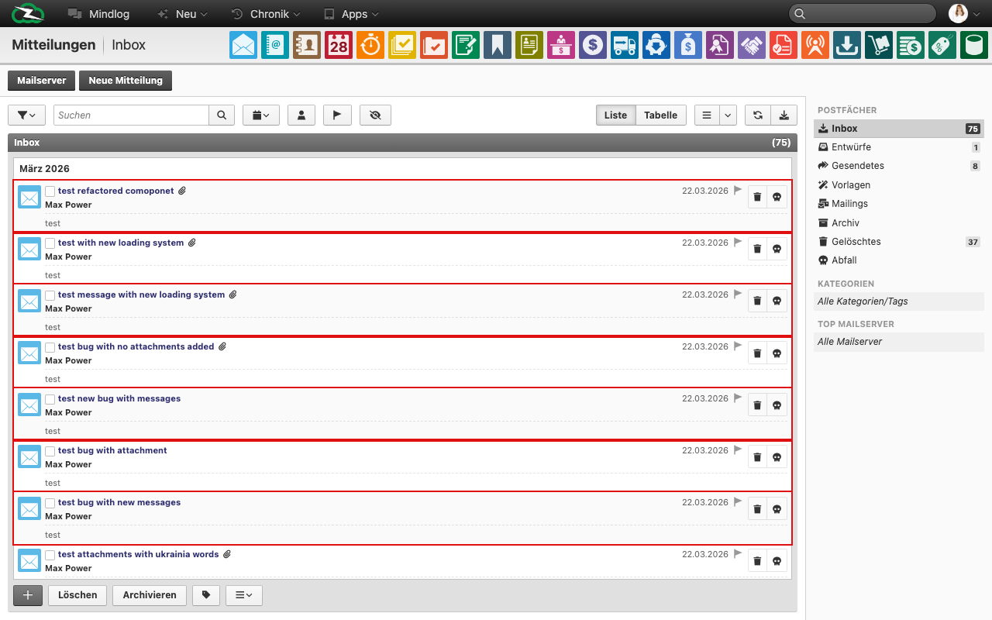The image size is (992, 620).
Task: Open the orange stopwatch time tracking icon
Action: [x=370, y=45]
